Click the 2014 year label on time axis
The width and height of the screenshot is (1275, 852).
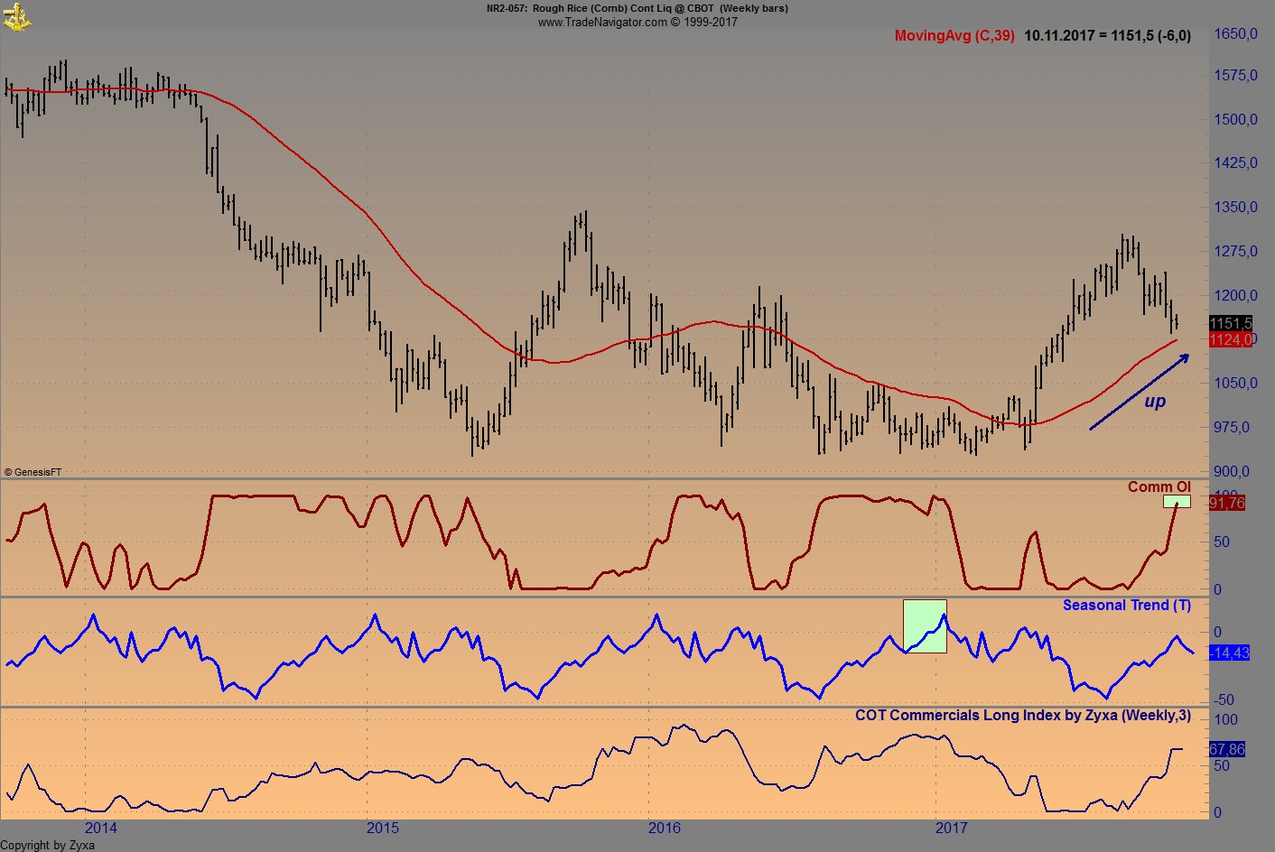click(101, 828)
